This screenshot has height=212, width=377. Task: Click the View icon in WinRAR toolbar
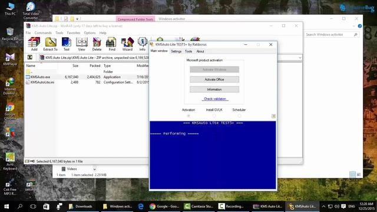[81, 44]
